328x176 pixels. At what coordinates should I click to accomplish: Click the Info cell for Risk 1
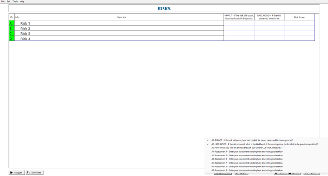(x=17, y=23)
